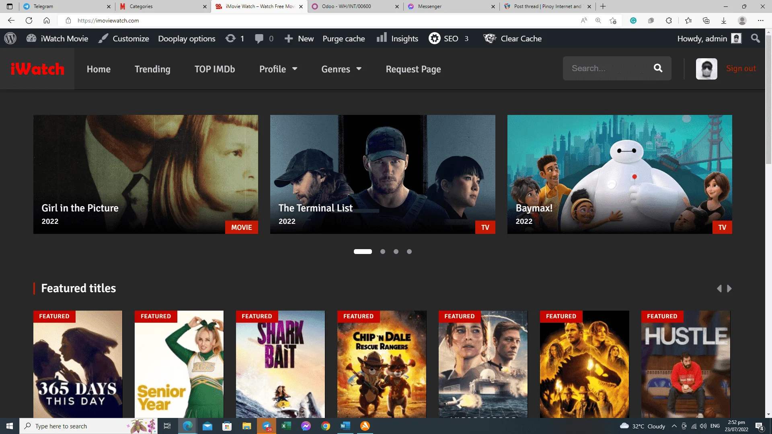Image resolution: width=772 pixels, height=434 pixels.
Task: Open The Terminal List slide
Action: [382, 174]
